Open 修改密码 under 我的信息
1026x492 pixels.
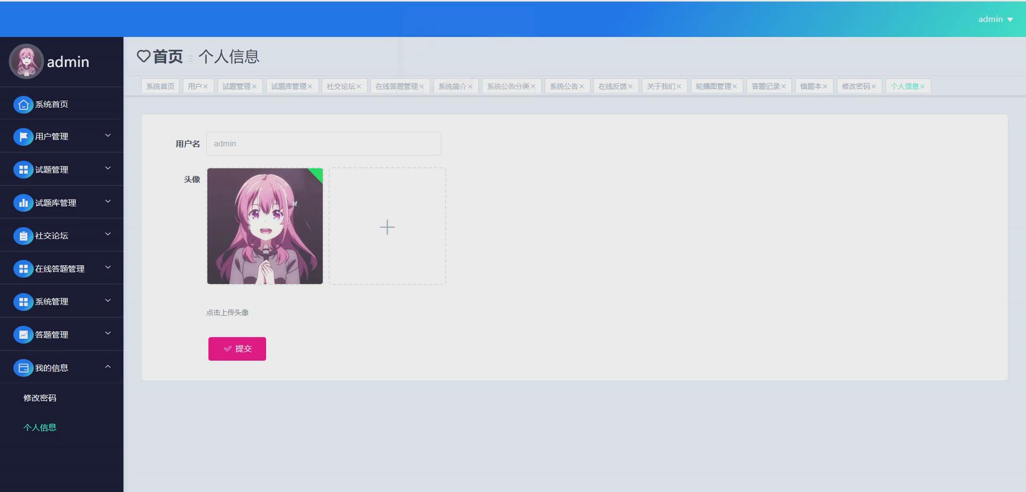click(40, 397)
